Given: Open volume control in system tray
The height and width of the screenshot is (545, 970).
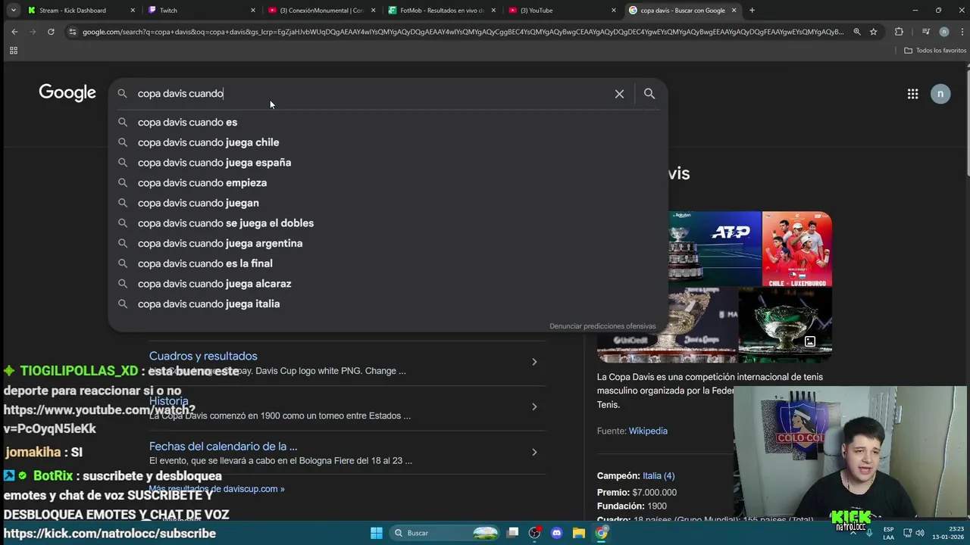Looking at the screenshot, I should tap(920, 533).
